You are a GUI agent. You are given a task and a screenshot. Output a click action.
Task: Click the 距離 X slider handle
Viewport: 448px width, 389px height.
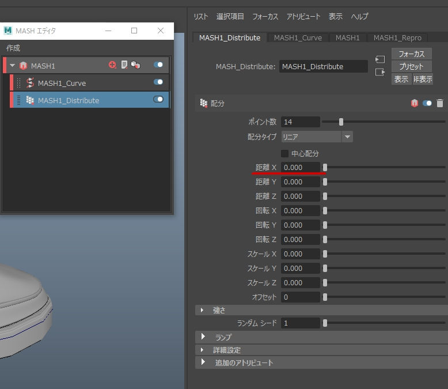pos(325,167)
